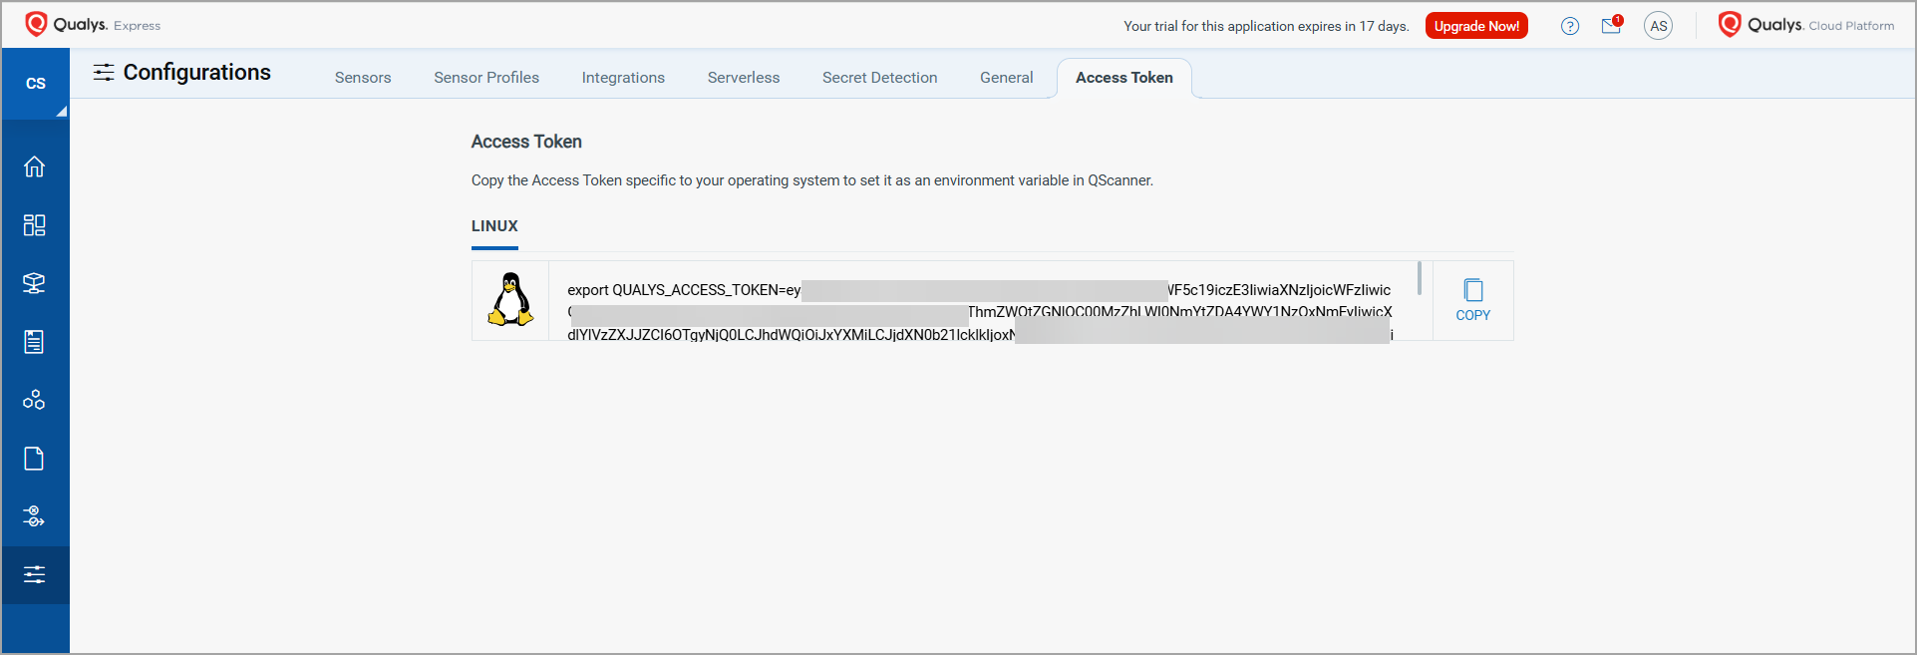Click the token text box scrollbar
This screenshot has width=1917, height=655.
[1420, 278]
